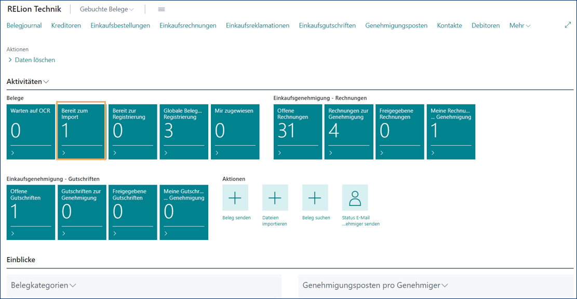Select Kreditoren in the navigation bar
The width and height of the screenshot is (577, 299).
(66, 25)
